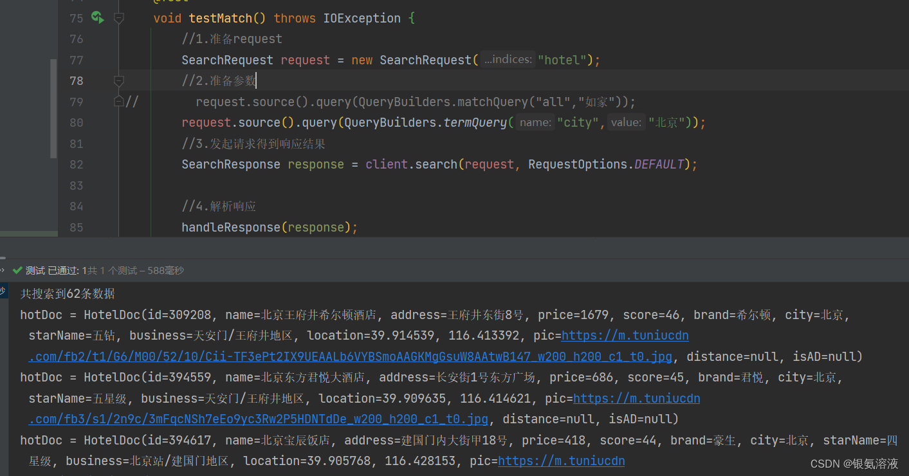Image resolution: width=909 pixels, height=476 pixels.
Task: Open the tuniucdn image link for hotel id=394617
Action: 561,461
